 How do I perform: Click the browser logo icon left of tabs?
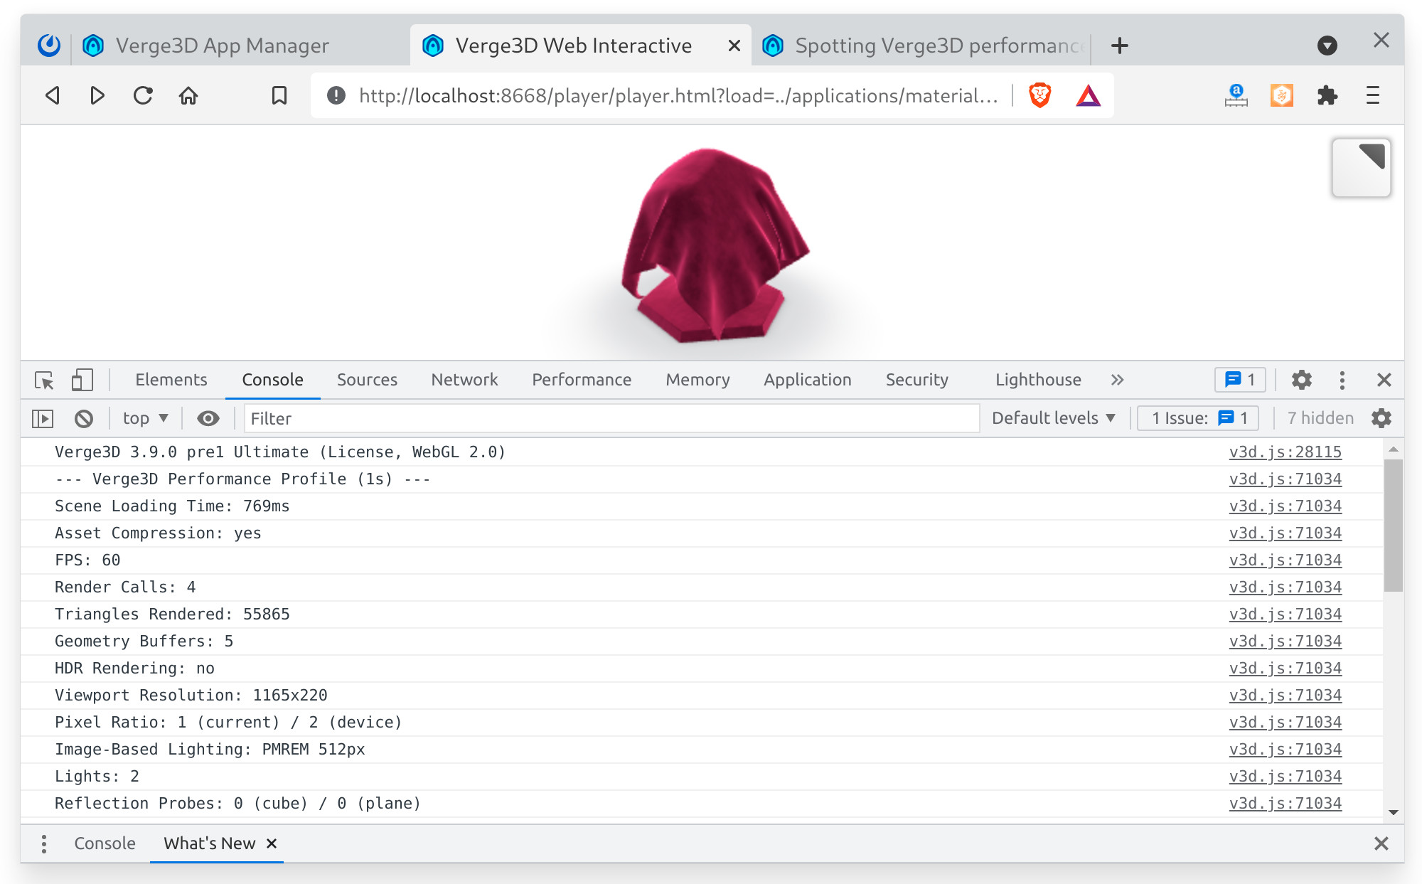tap(49, 46)
